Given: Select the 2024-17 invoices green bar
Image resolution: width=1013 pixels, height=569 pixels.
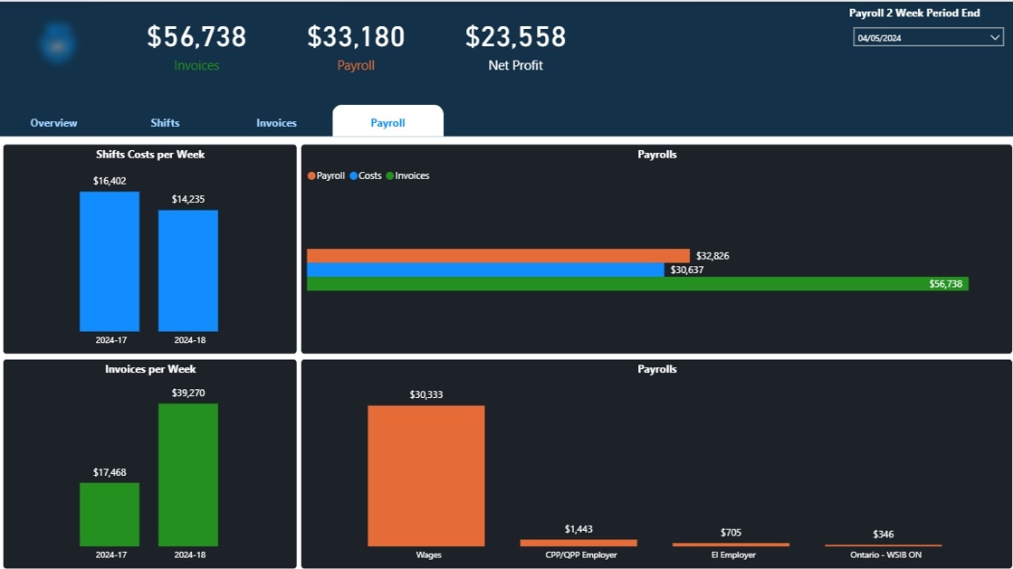Looking at the screenshot, I should (x=110, y=514).
